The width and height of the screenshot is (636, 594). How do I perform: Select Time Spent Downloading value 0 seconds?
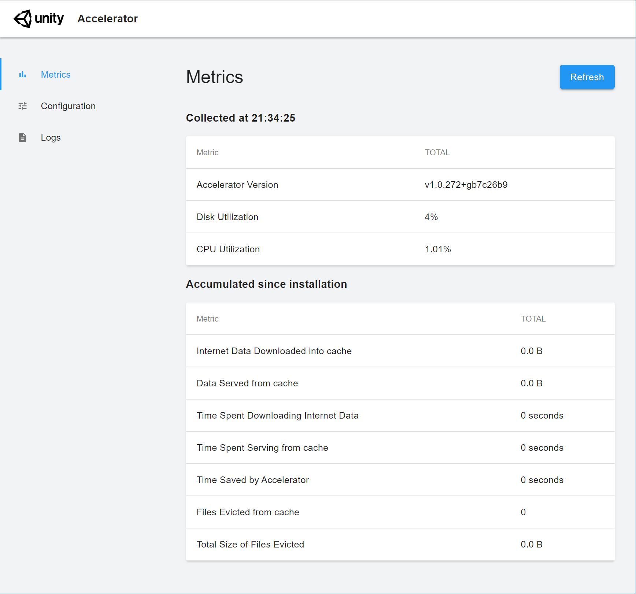pyautogui.click(x=542, y=415)
